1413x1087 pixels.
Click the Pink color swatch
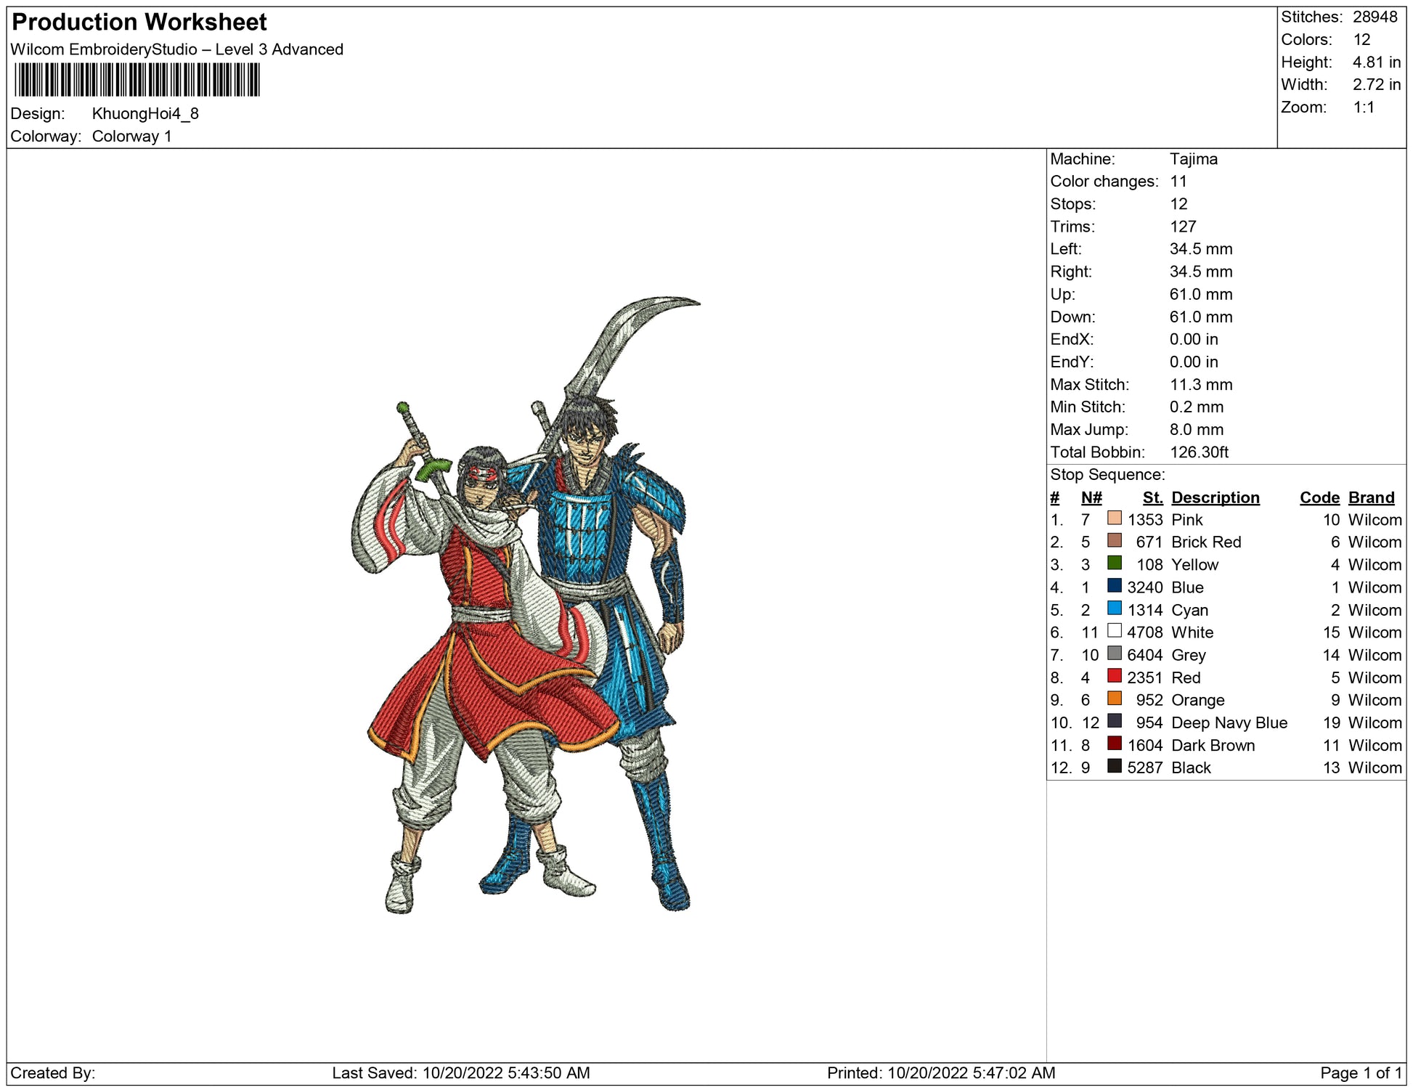[1114, 518]
